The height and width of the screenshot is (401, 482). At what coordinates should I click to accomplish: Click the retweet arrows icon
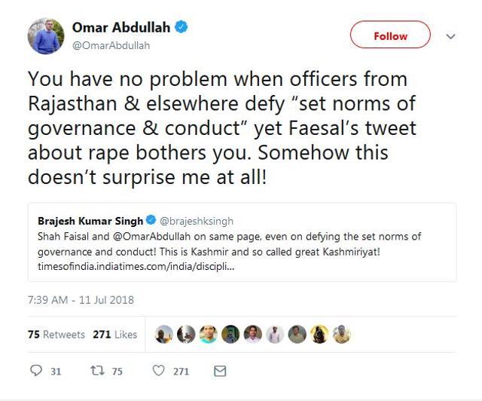point(96,372)
